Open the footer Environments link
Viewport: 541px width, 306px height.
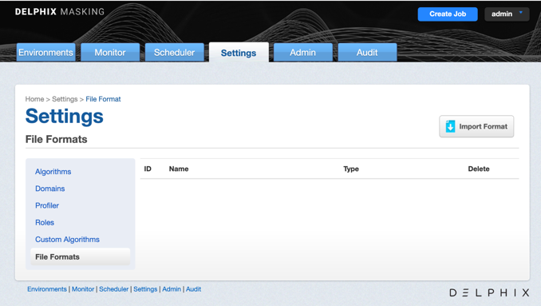coord(47,289)
